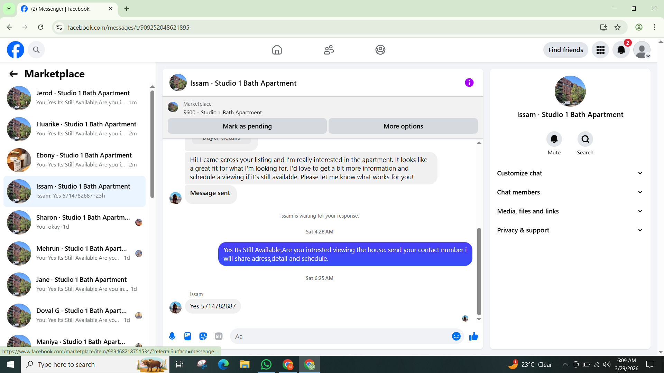Show hidden system tray icons chevron

point(565,364)
